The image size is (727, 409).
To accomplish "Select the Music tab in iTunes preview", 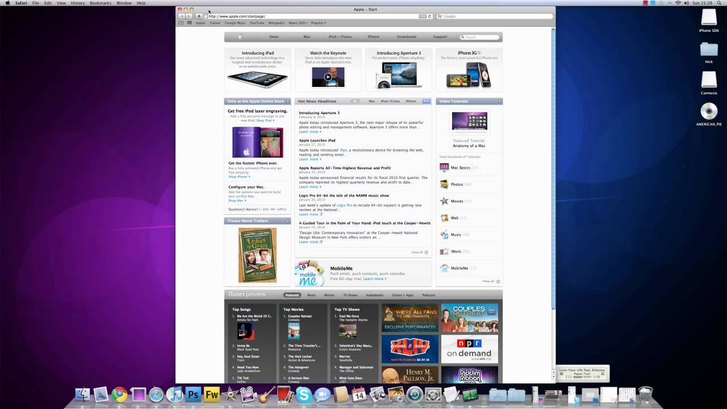I will click(x=311, y=295).
